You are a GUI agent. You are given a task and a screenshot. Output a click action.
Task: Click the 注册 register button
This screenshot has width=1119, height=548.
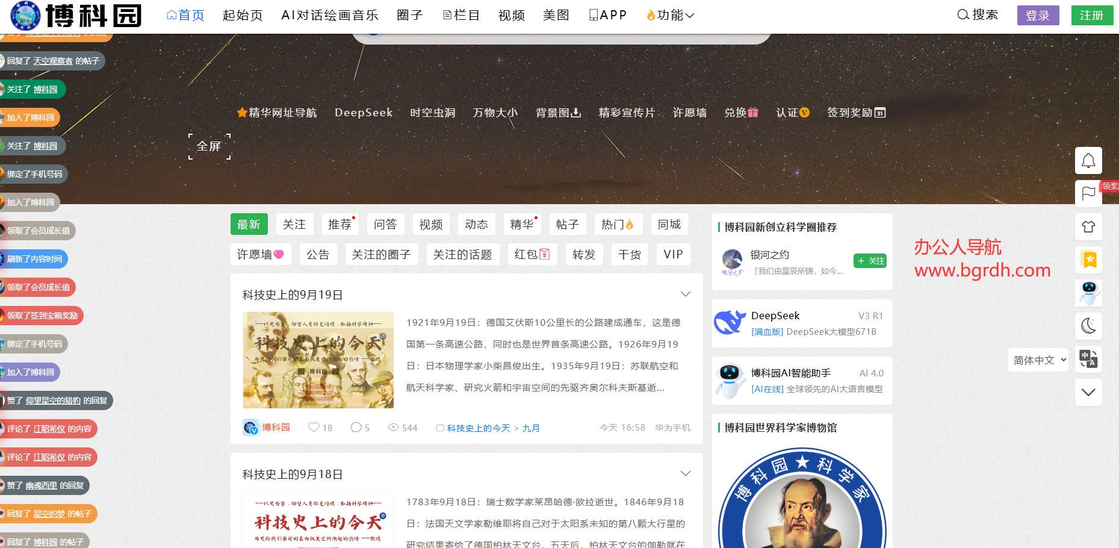[1092, 15]
